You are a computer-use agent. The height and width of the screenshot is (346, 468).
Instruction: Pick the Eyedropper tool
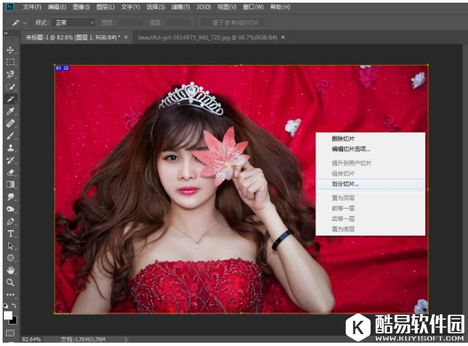coord(11,111)
